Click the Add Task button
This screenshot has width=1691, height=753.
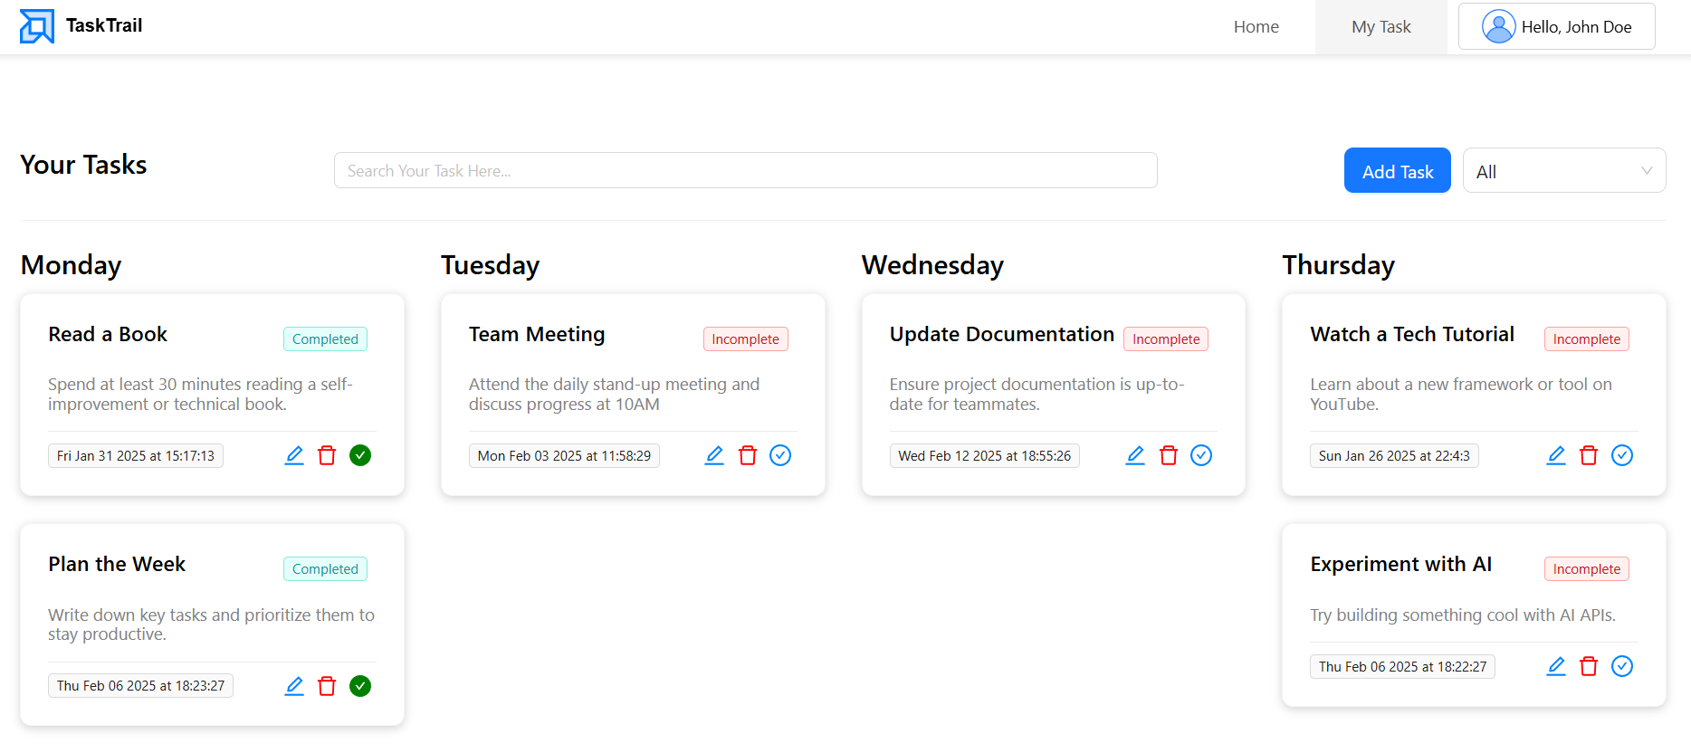click(x=1397, y=170)
